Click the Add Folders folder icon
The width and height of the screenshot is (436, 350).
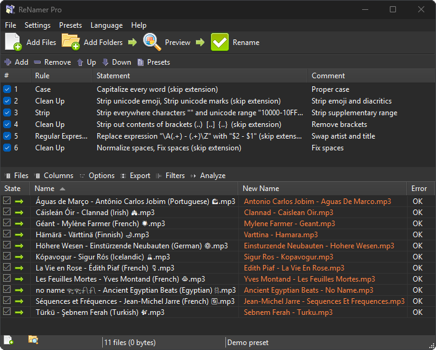71,42
